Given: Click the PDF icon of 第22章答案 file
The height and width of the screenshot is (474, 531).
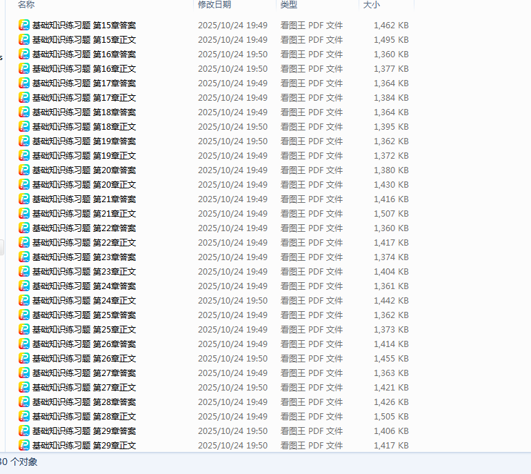Looking at the screenshot, I should coord(24,228).
